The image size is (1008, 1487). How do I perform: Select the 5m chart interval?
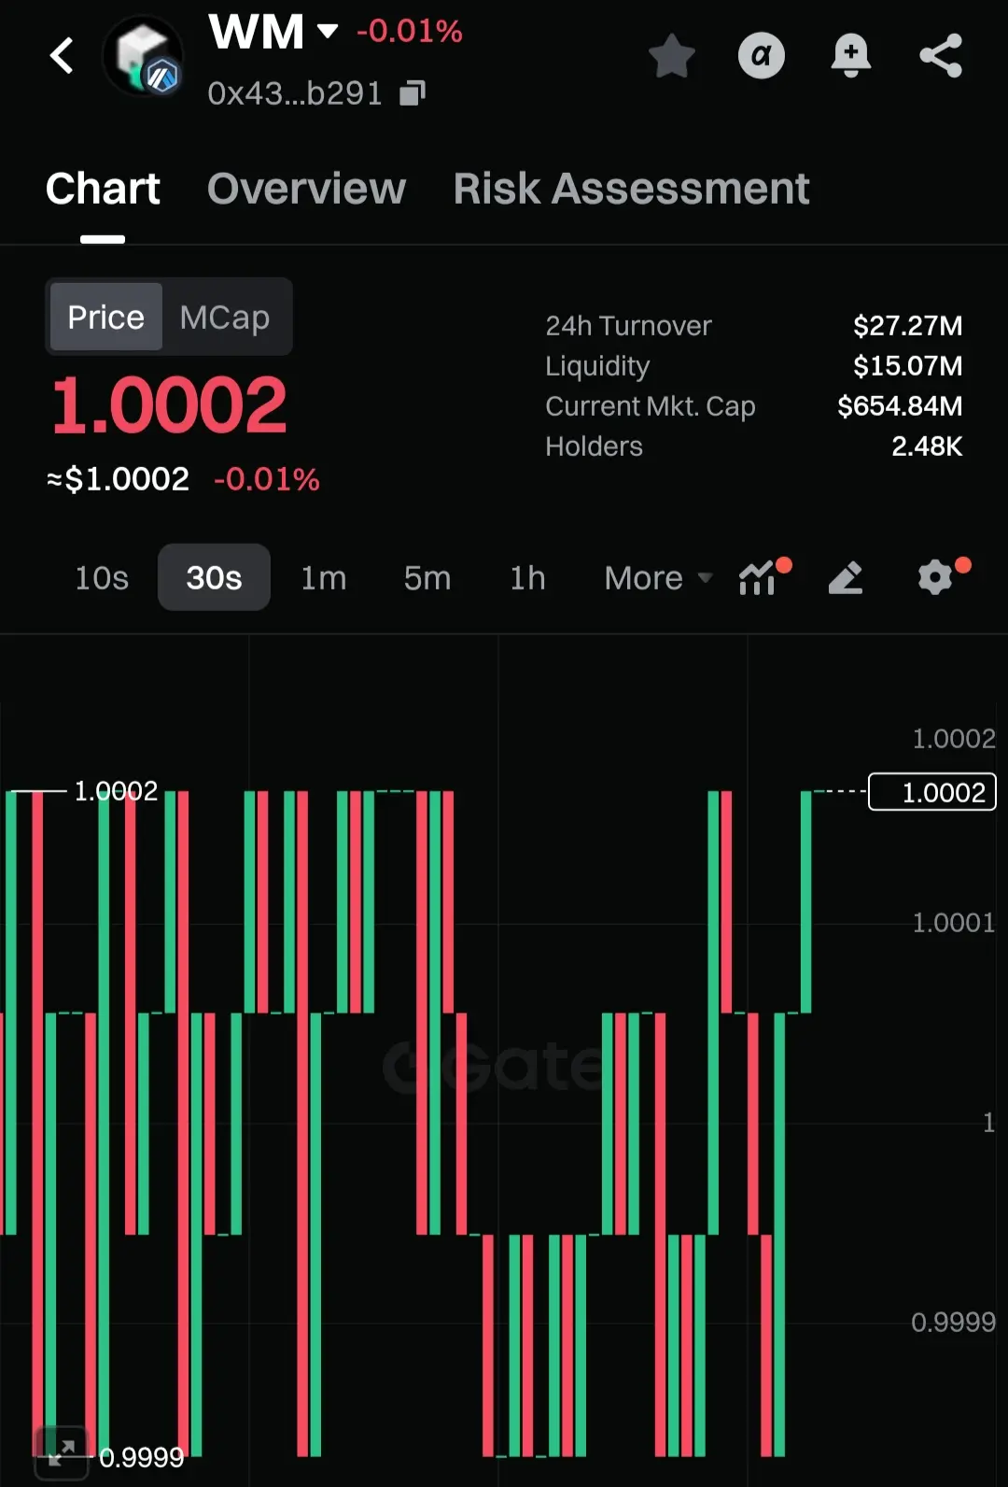tap(427, 578)
